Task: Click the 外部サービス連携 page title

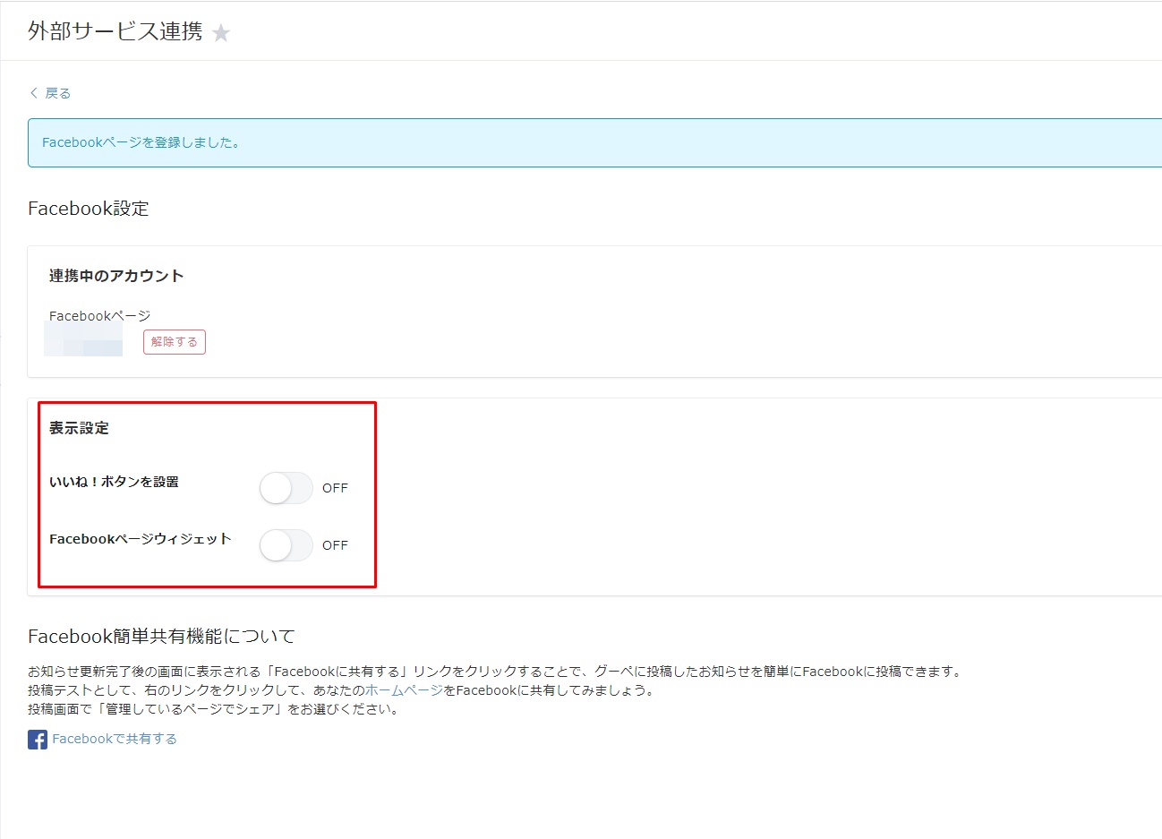Action: pos(115,31)
